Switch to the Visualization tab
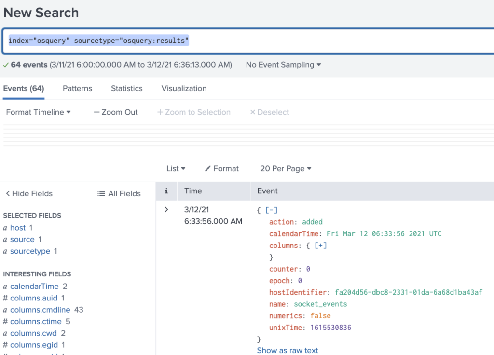 pyautogui.click(x=183, y=88)
